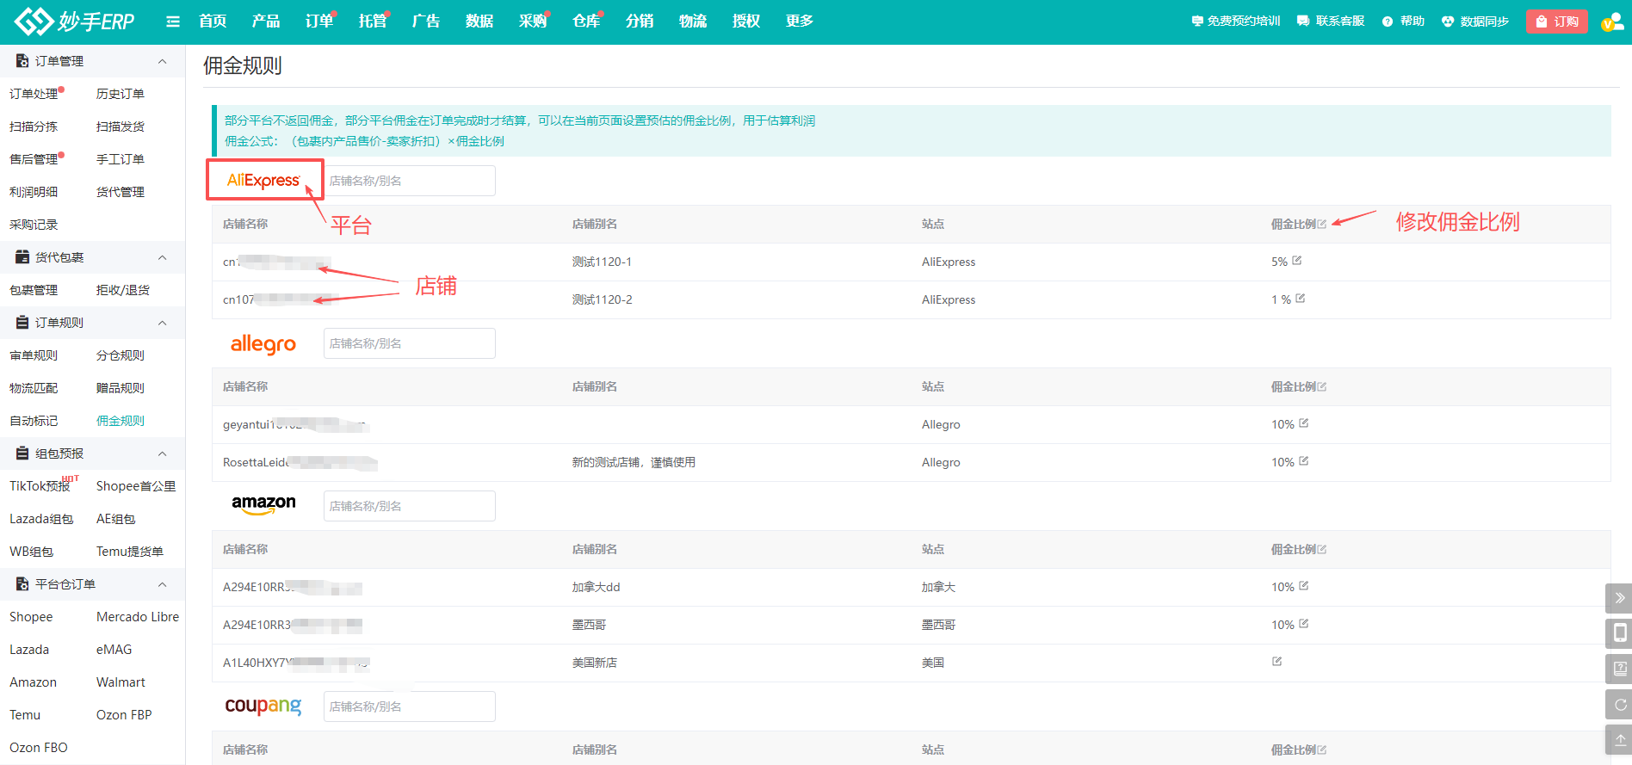The height and width of the screenshot is (765, 1632).
Task: Expand the double-arrow floating panel icon
Action: pos(1619,598)
